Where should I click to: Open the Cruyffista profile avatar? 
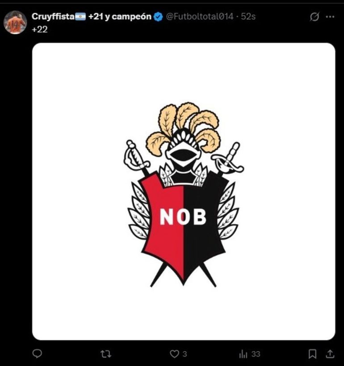pos(15,22)
